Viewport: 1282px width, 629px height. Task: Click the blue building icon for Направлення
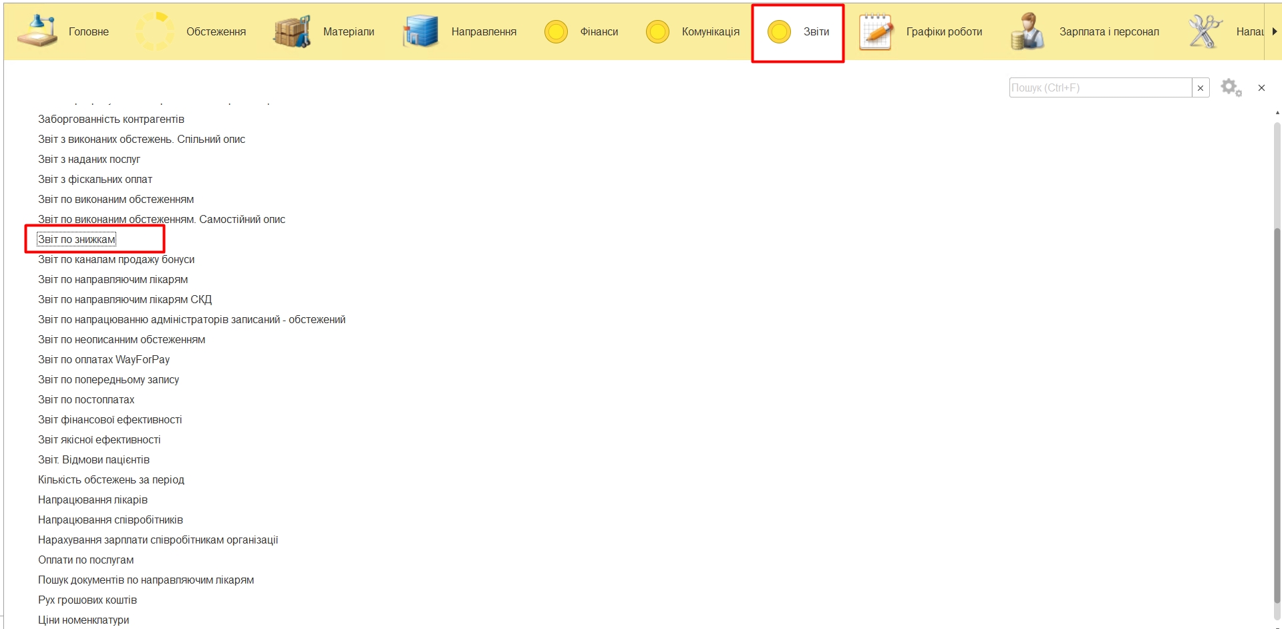tap(420, 31)
